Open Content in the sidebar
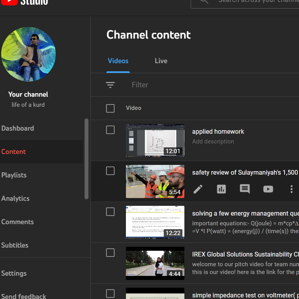This screenshot has width=299, height=299. [41, 152]
